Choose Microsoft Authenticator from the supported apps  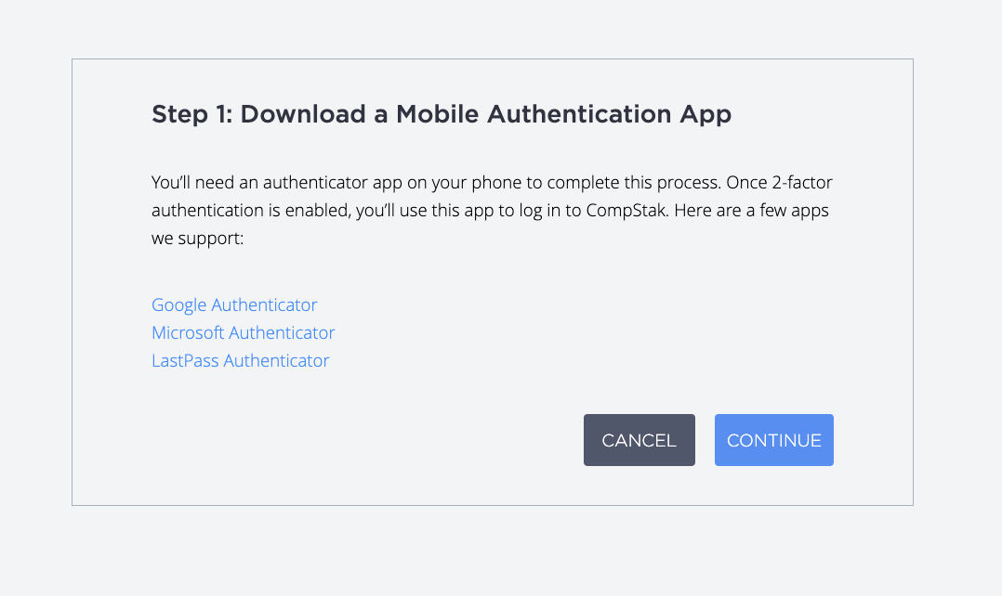click(x=243, y=332)
